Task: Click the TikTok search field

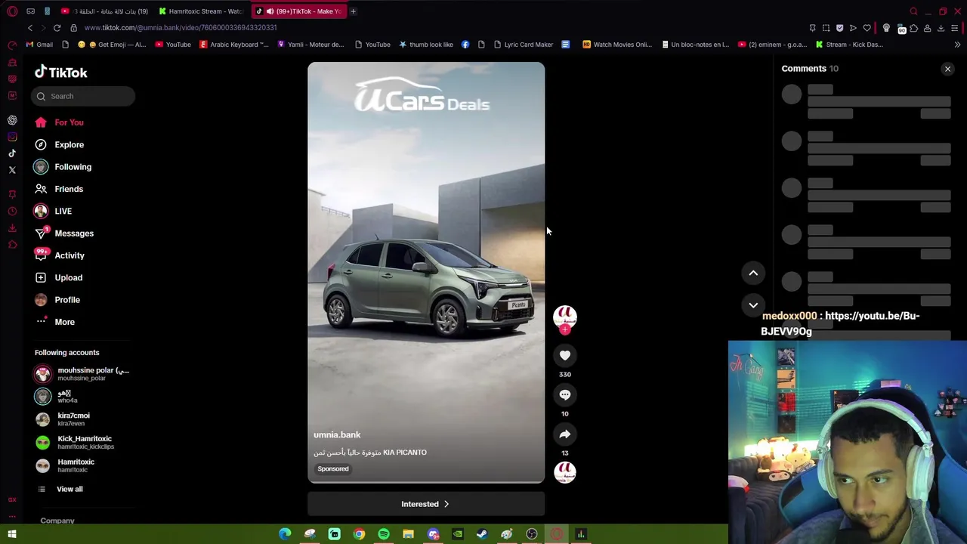Action: 83,96
